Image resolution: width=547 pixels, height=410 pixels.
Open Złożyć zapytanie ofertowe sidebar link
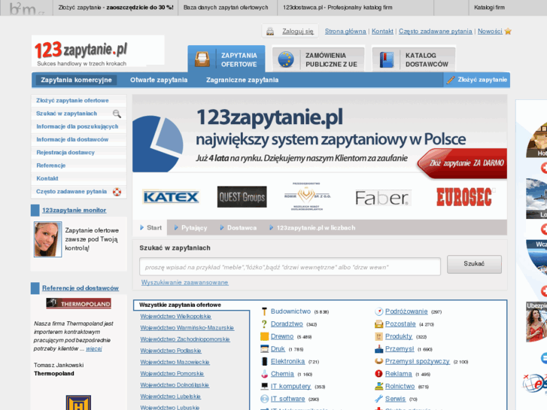72,101
